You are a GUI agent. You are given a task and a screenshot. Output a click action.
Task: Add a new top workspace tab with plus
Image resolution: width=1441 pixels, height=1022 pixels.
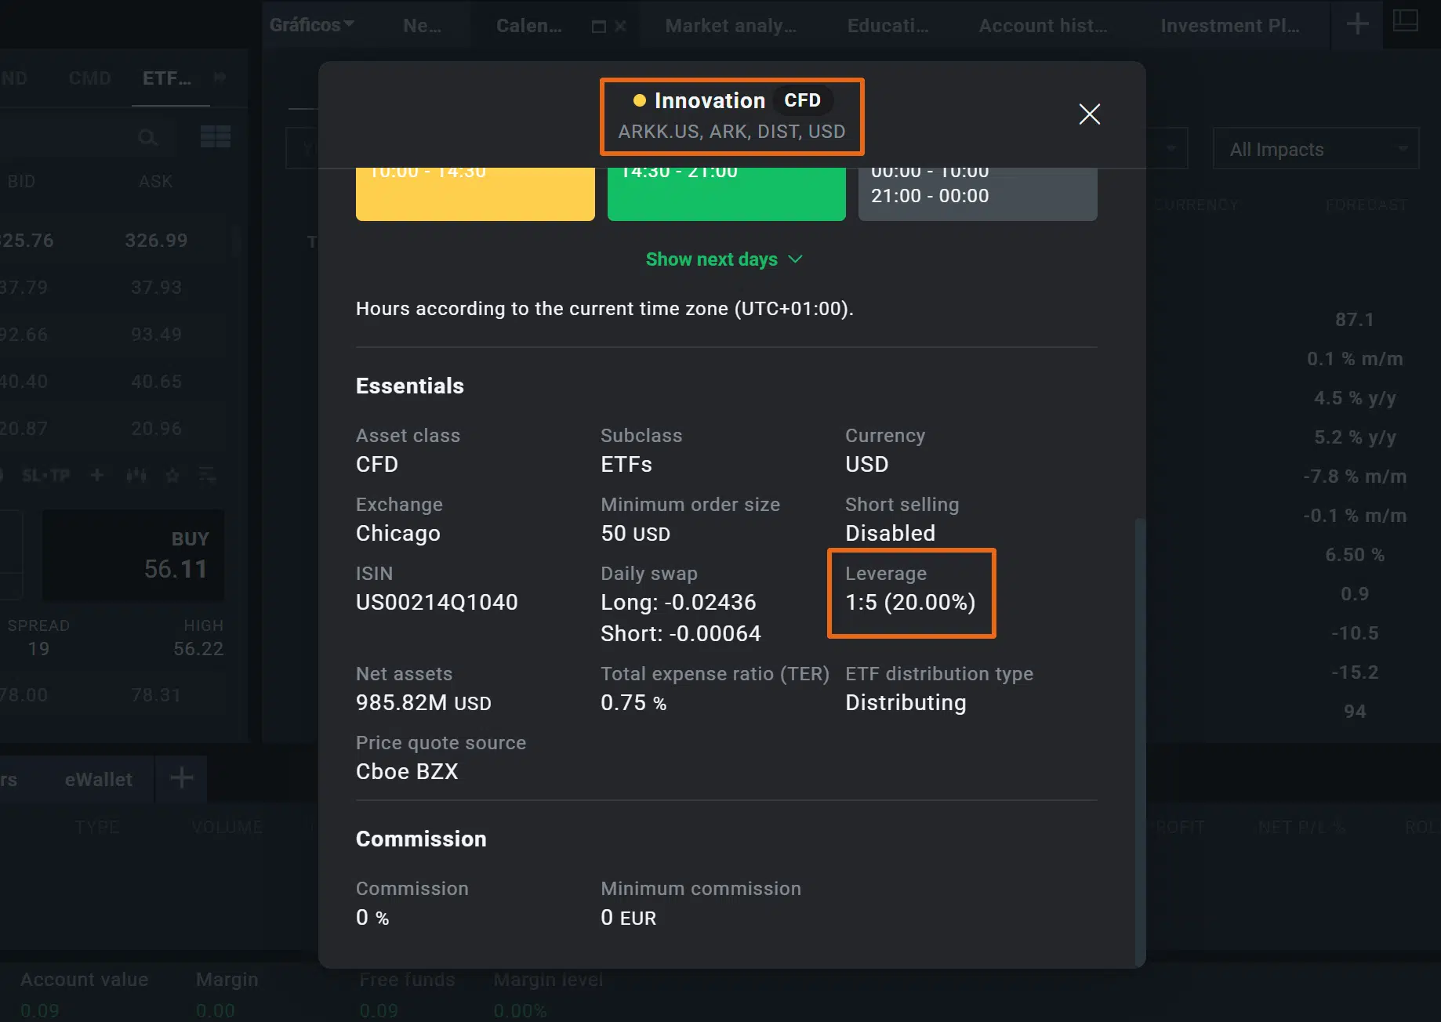pos(1357,24)
